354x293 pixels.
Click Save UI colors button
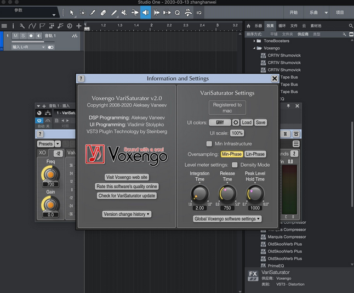(260, 122)
